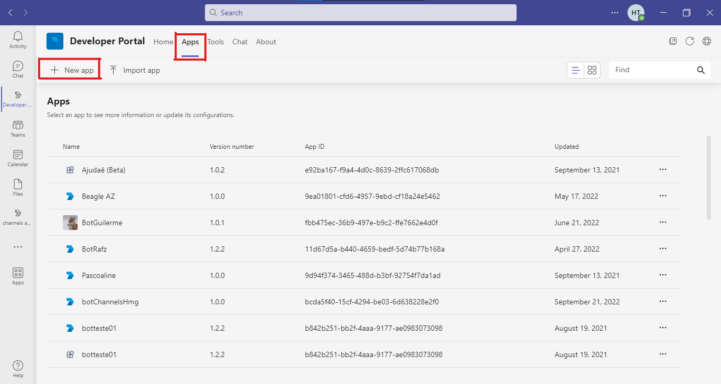Open the Chat sidebar icon

pyautogui.click(x=18, y=69)
